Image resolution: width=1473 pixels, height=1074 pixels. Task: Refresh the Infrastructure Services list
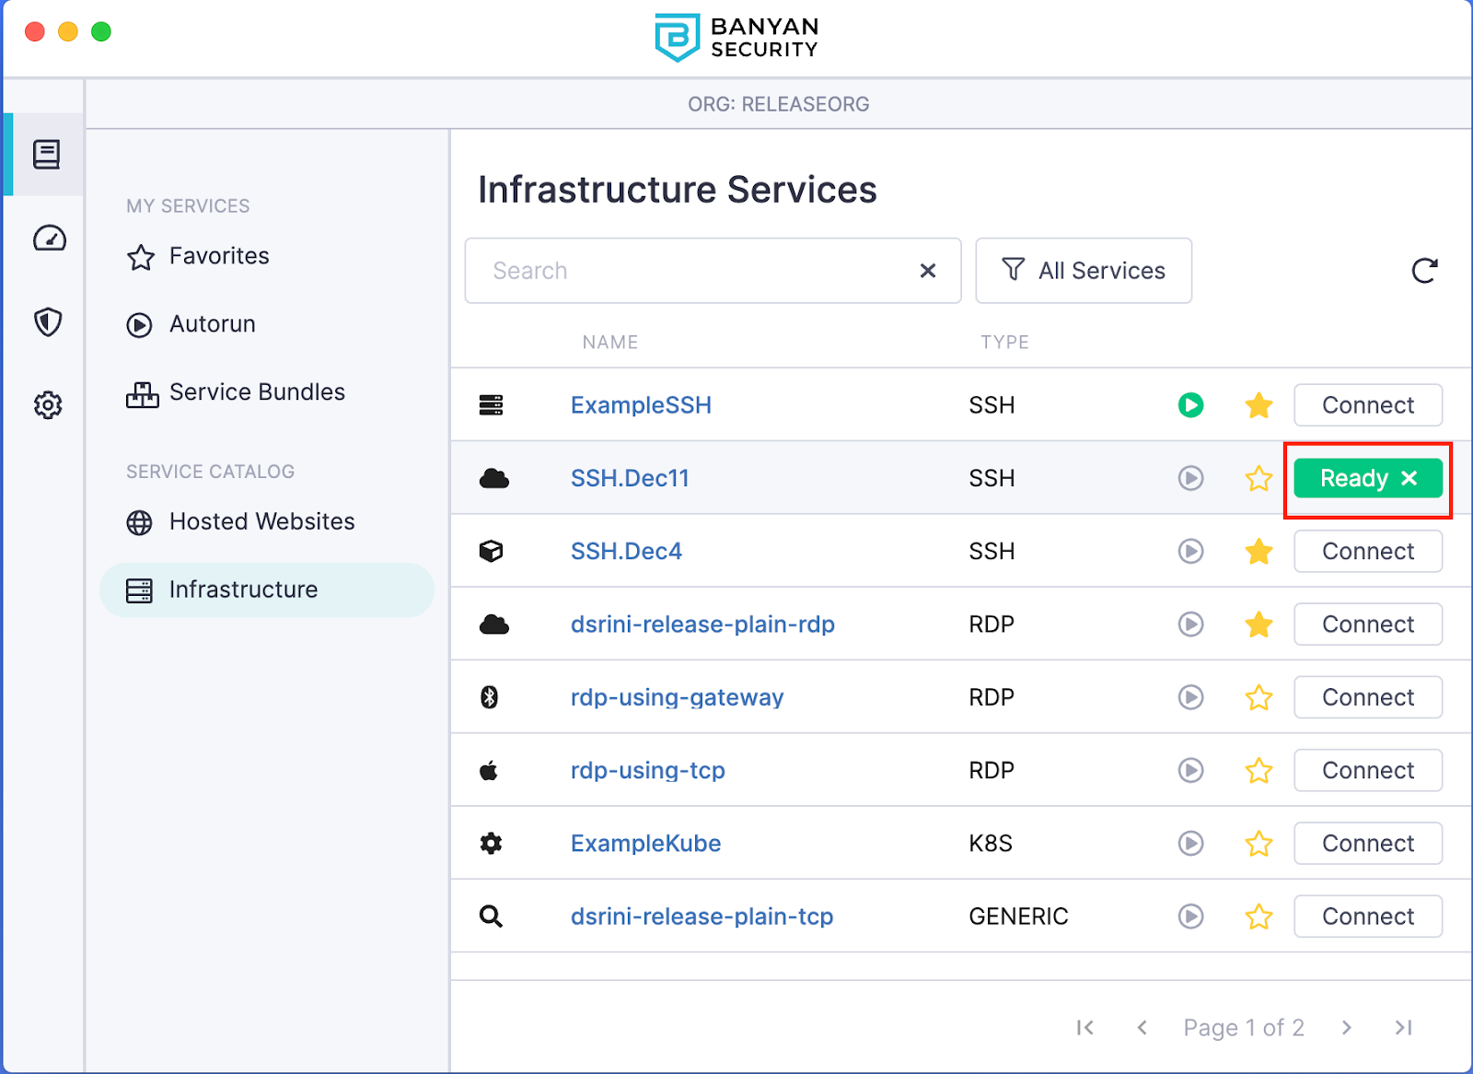click(1424, 270)
